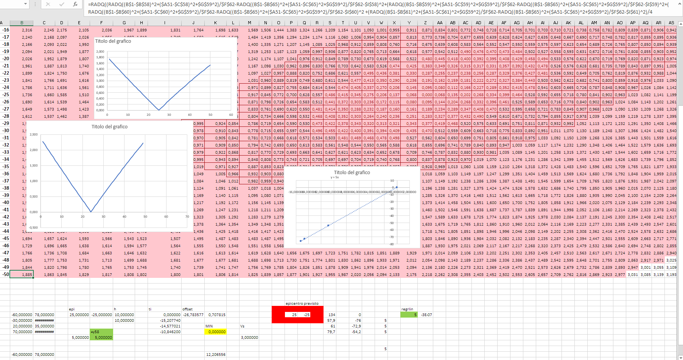The height and width of the screenshot is (360, 683).
Task: Select the cell with 0,707815
Action: click(x=216, y=315)
